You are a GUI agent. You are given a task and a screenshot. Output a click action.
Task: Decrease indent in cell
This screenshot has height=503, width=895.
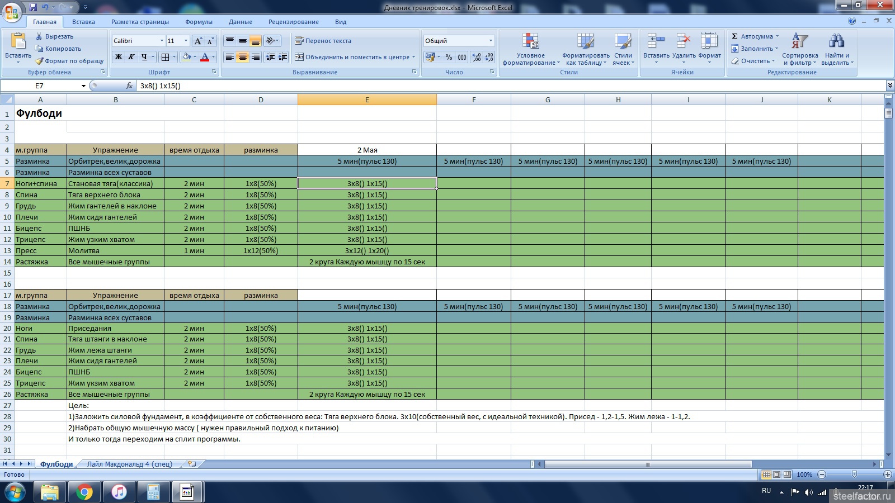[271, 57]
